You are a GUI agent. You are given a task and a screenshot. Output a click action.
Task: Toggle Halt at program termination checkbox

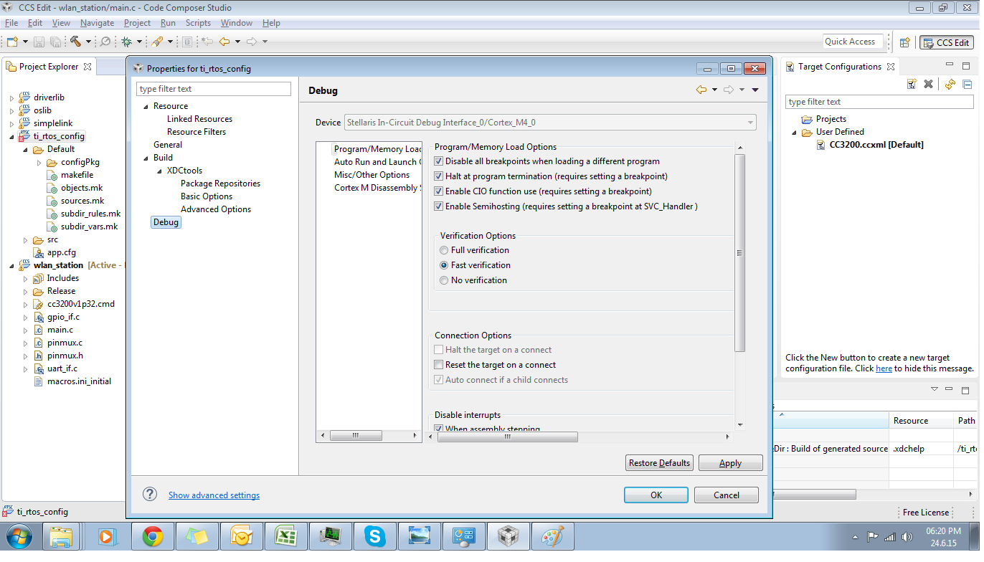[439, 176]
